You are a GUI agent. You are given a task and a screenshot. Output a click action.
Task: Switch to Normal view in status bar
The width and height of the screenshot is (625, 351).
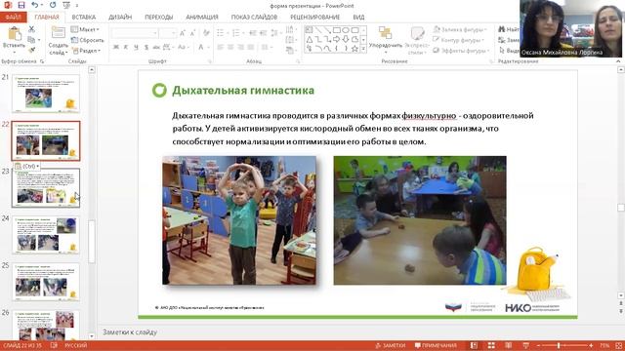pyautogui.click(x=474, y=345)
